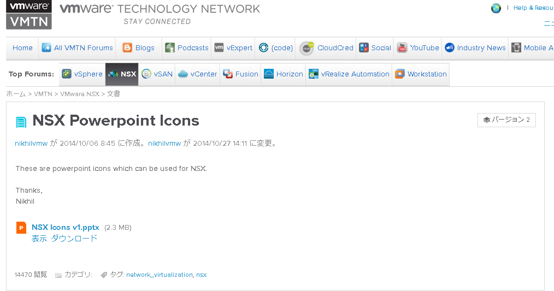Click the vExpert vm icon

click(x=219, y=47)
